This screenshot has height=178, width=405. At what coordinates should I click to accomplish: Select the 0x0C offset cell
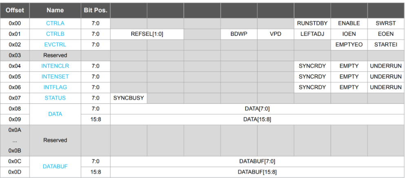point(15,161)
